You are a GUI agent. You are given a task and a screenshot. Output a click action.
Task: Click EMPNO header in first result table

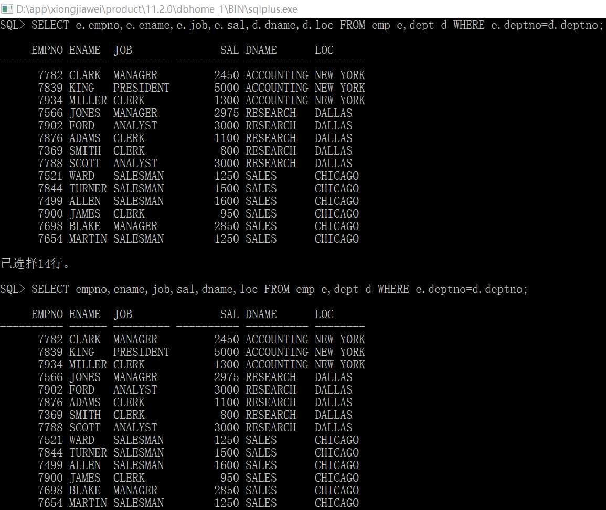point(47,50)
